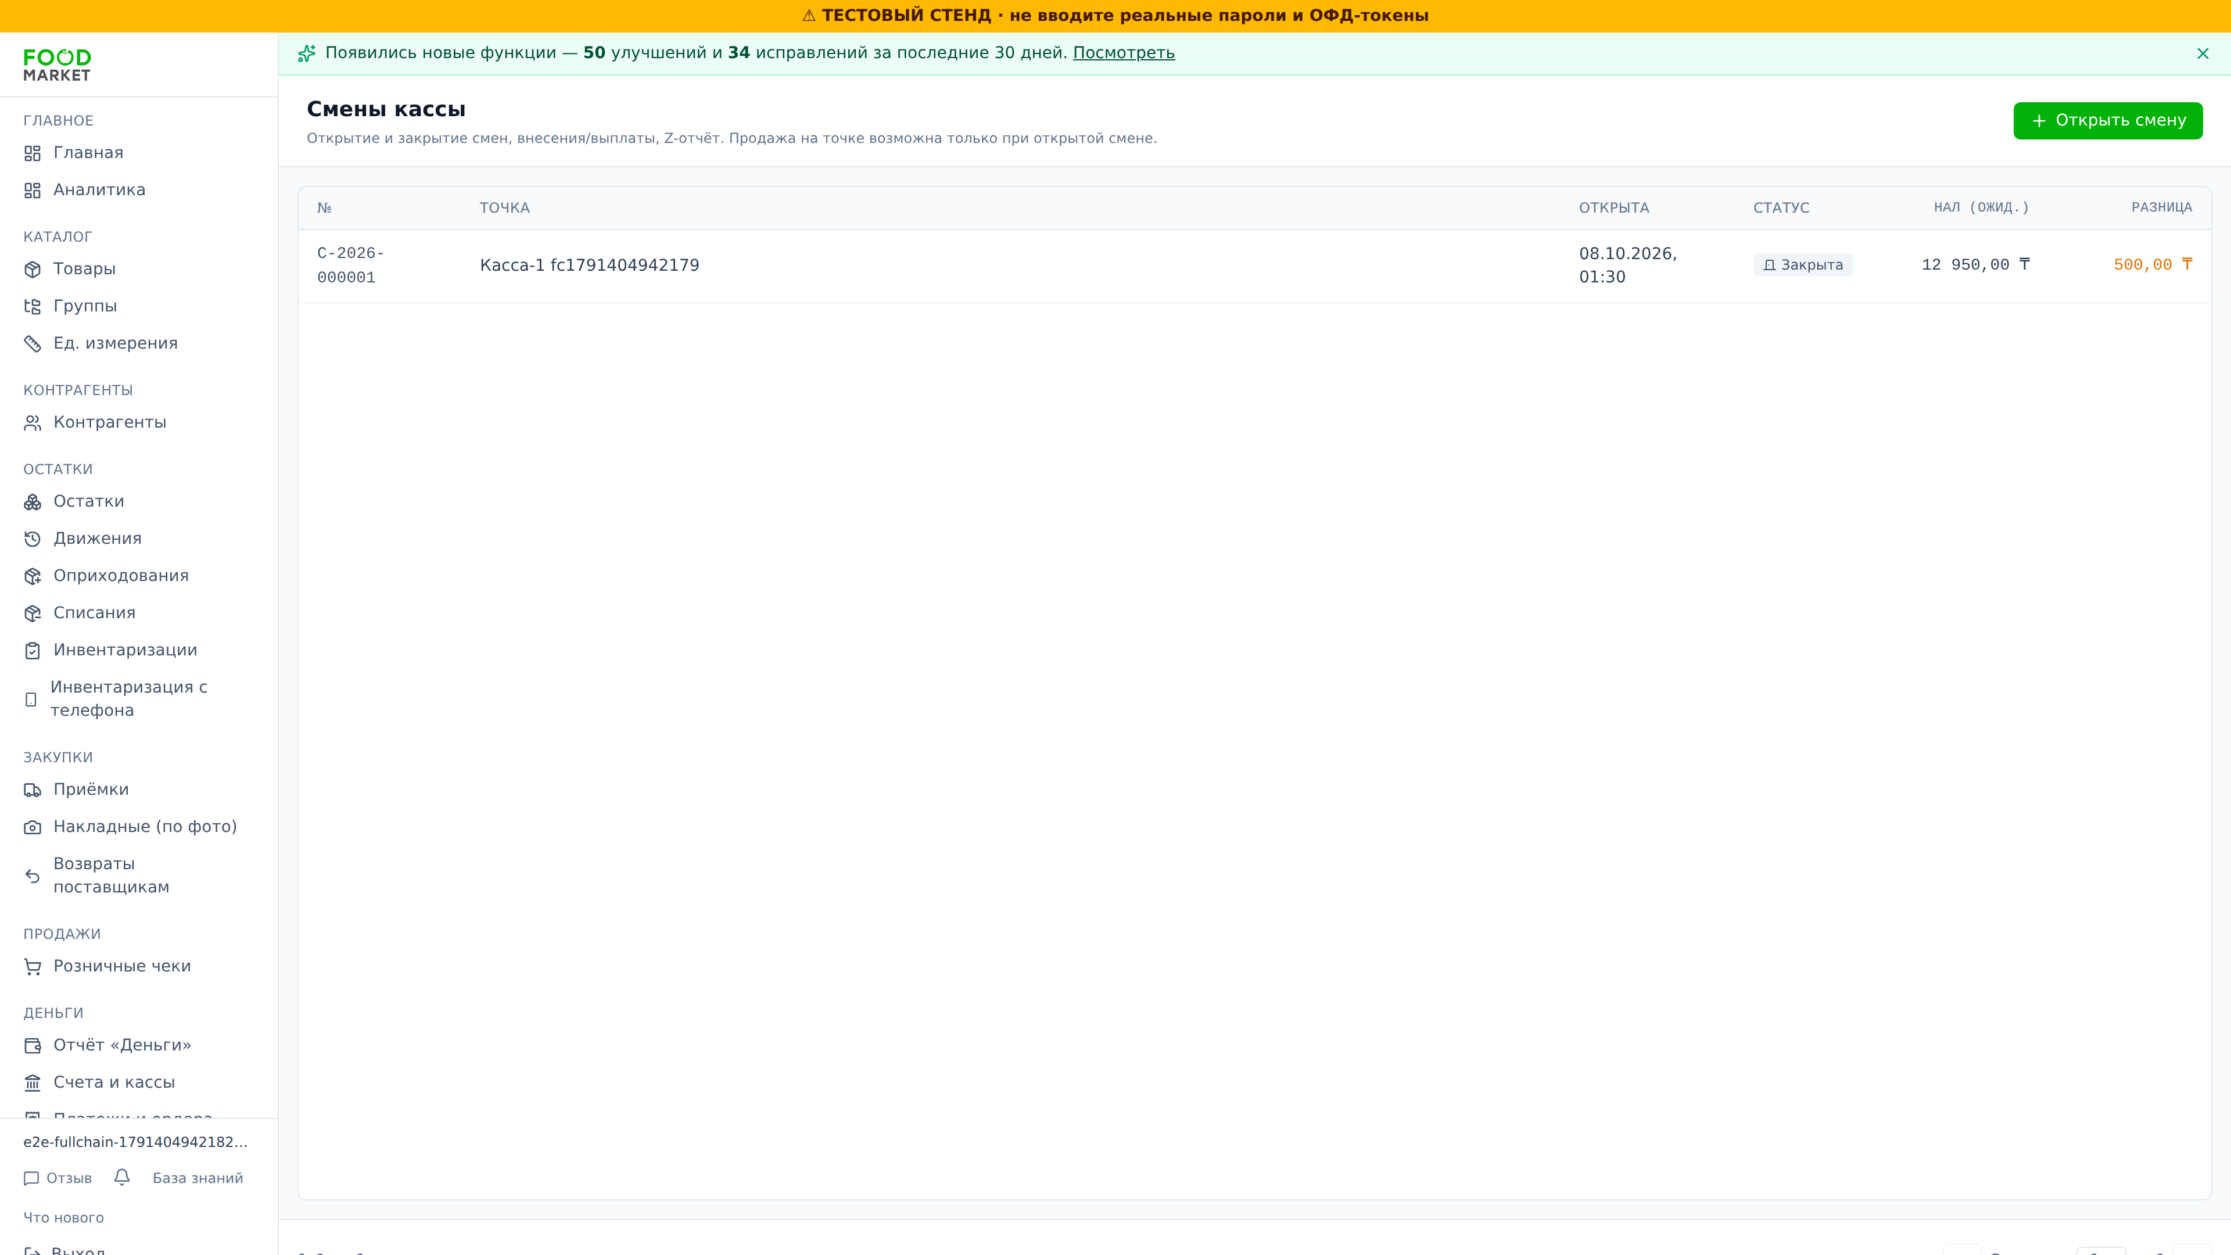The height and width of the screenshot is (1255, 2231).
Task: Open the Что нового link
Action: [63, 1218]
